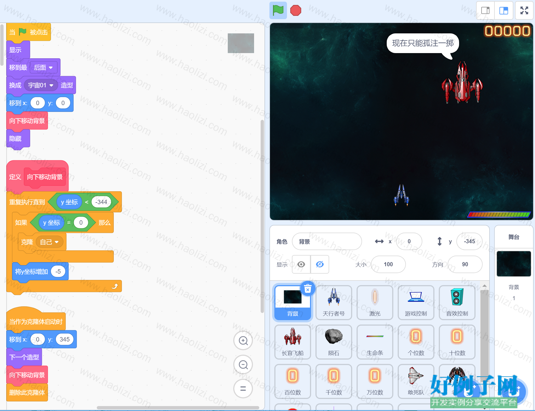
Task: Select the 生命条 sprite
Action: [375, 342]
